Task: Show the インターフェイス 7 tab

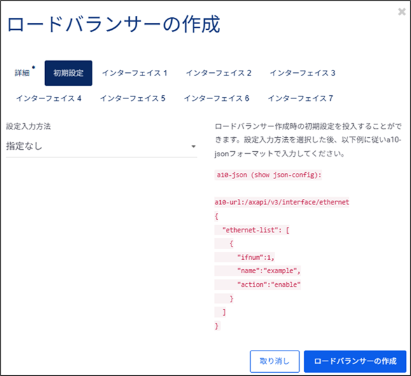Action: [x=300, y=98]
